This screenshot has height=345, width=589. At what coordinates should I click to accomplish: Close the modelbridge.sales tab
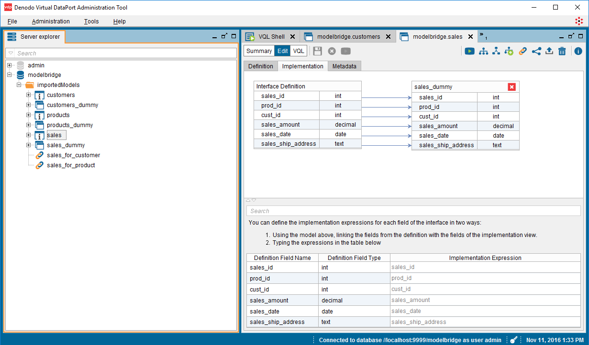tap(470, 37)
